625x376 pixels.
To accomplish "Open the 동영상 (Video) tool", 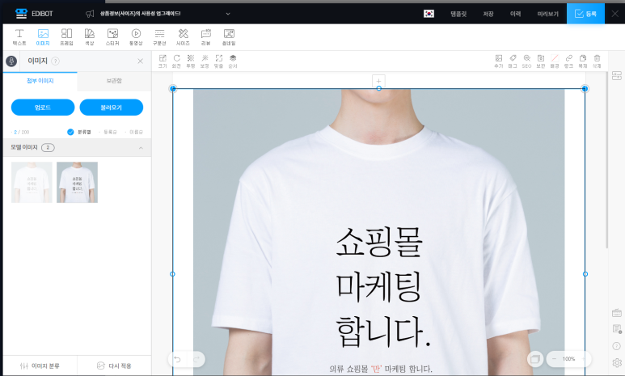I will 136,37.
